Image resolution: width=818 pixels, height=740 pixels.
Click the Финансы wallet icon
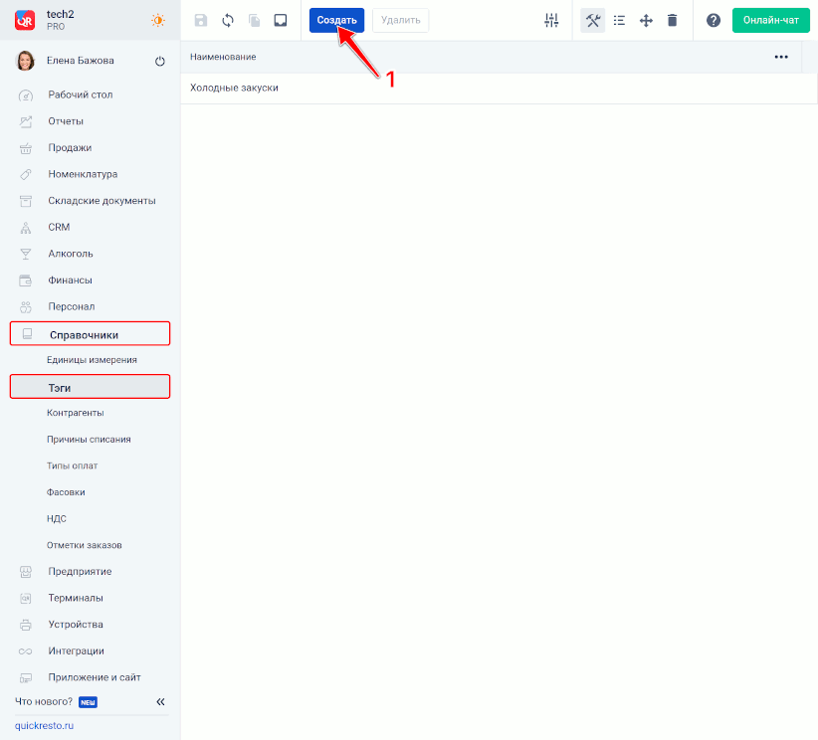coord(26,280)
